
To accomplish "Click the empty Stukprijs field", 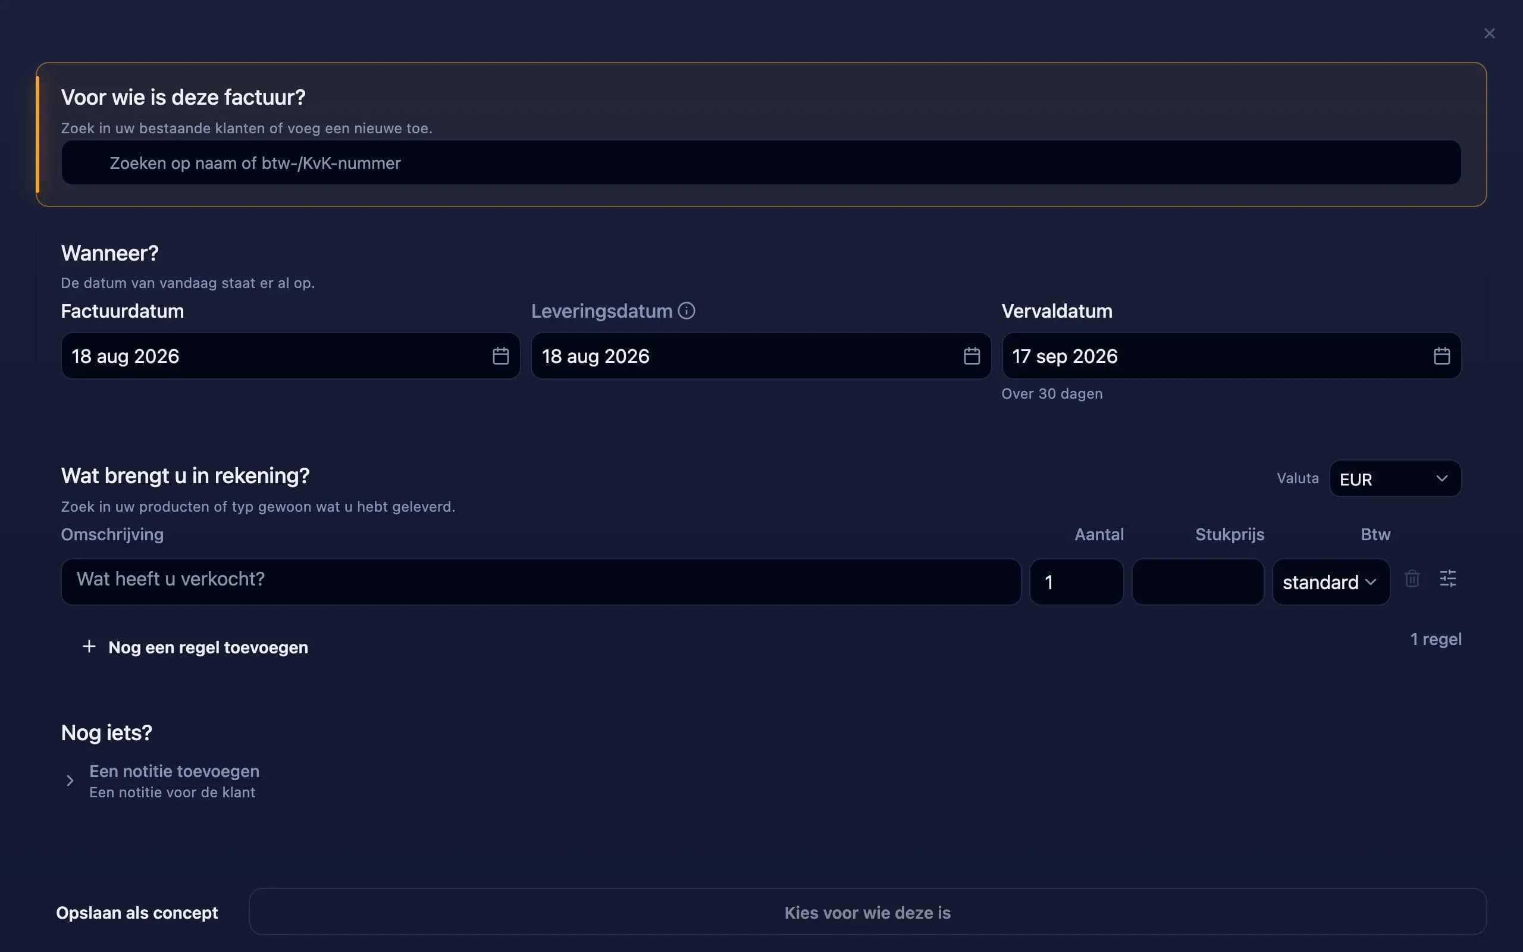I will (1198, 582).
